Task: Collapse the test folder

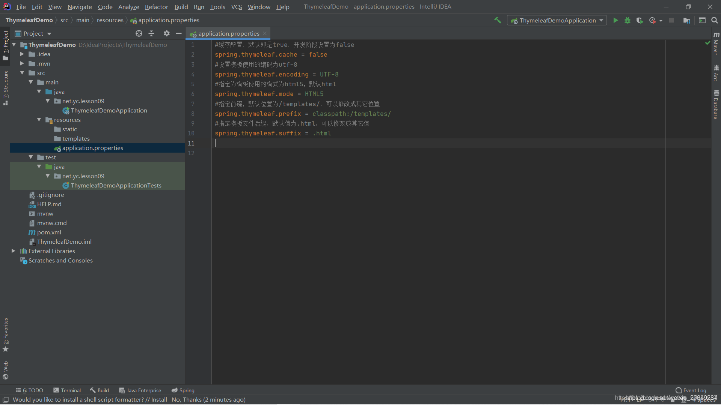Action: (x=31, y=157)
